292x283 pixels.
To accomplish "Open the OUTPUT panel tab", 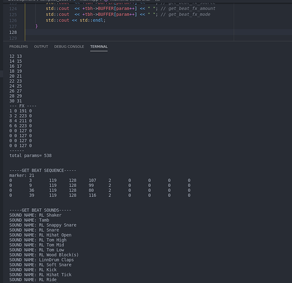I will point(41,46).
